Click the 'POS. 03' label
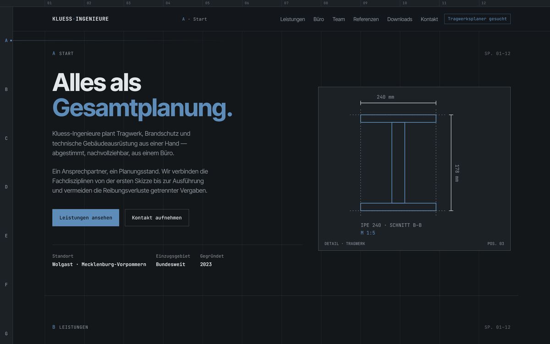550x344 pixels. click(x=495, y=244)
